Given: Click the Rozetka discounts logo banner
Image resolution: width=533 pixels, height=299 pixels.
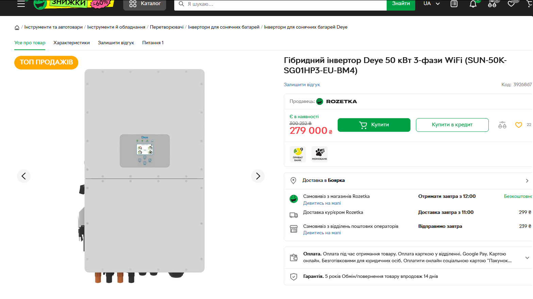Looking at the screenshot, I should 74,4.
